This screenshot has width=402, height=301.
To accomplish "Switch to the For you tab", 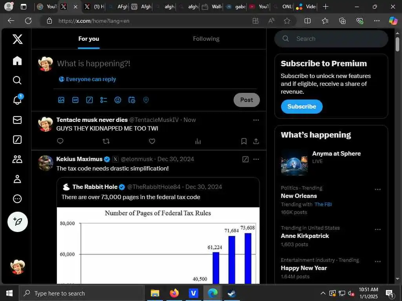I will click(x=89, y=39).
